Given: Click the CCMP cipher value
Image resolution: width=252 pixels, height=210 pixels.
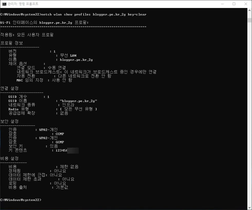Looking at the screenshot, I should click(60, 134).
